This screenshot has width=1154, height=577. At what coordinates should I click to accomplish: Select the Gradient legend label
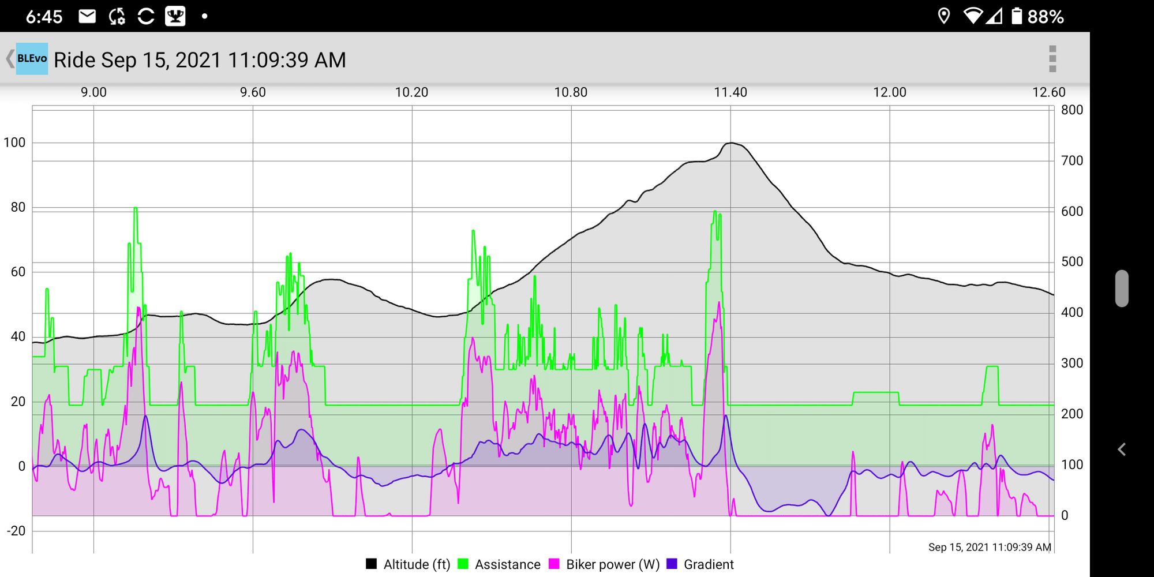pyautogui.click(x=709, y=564)
